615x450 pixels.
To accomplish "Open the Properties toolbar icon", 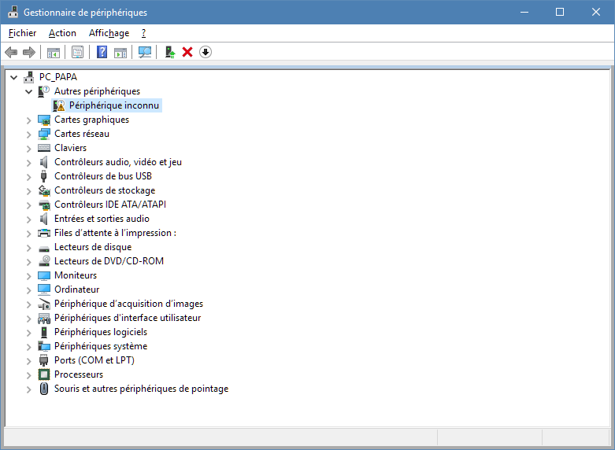I will pyautogui.click(x=78, y=52).
